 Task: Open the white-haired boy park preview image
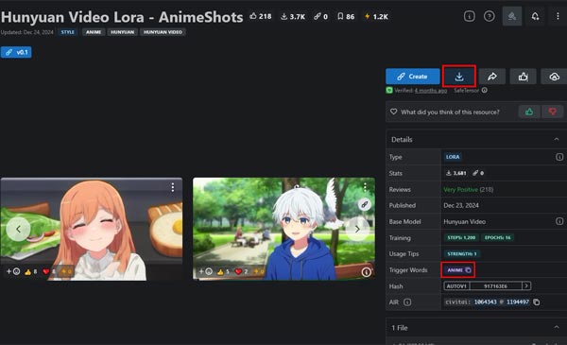(283, 229)
